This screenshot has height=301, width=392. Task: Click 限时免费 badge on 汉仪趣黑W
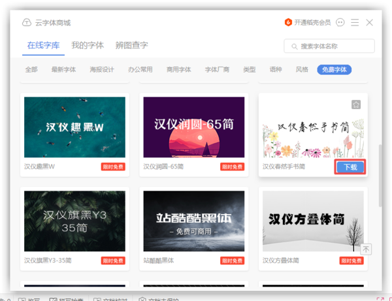pyautogui.click(x=113, y=167)
